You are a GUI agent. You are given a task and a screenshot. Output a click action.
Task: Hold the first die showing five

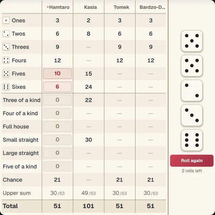(x=192, y=41)
